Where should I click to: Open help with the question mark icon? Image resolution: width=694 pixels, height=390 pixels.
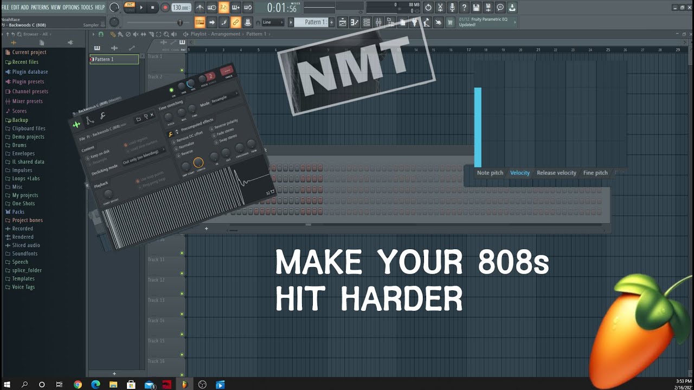tap(464, 8)
